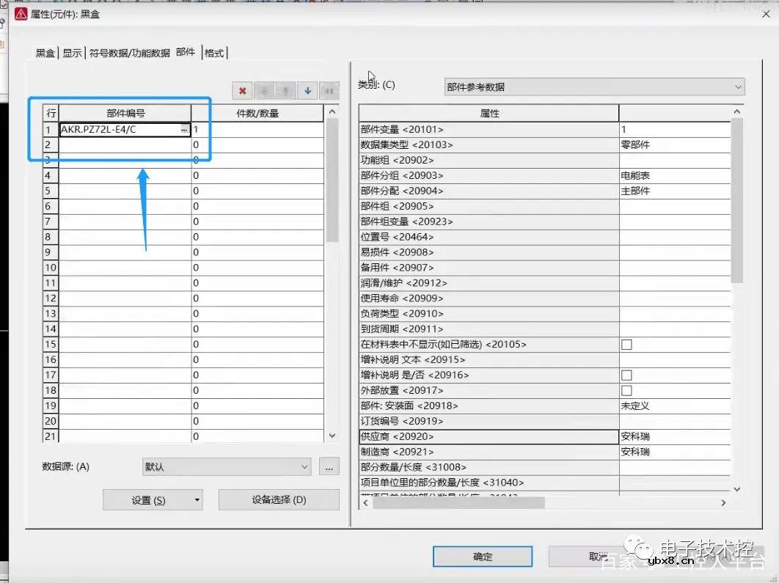Open the 符号数据/功能数据 tab

pos(129,53)
